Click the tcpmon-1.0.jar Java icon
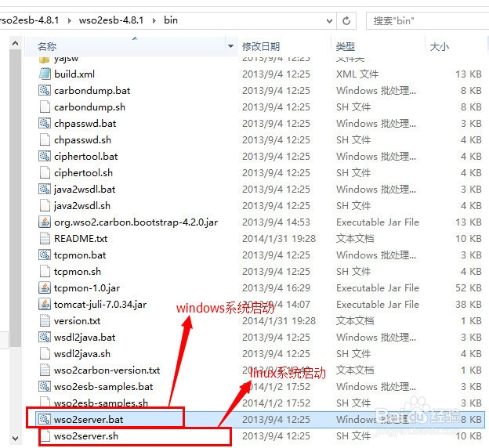This screenshot has height=448, width=489. [45, 287]
